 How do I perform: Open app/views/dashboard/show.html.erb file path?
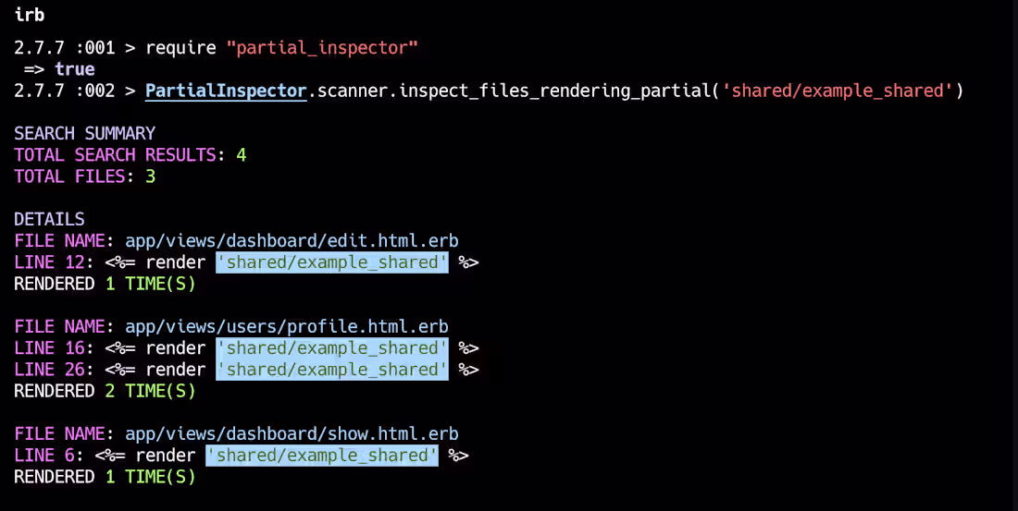[x=292, y=433]
